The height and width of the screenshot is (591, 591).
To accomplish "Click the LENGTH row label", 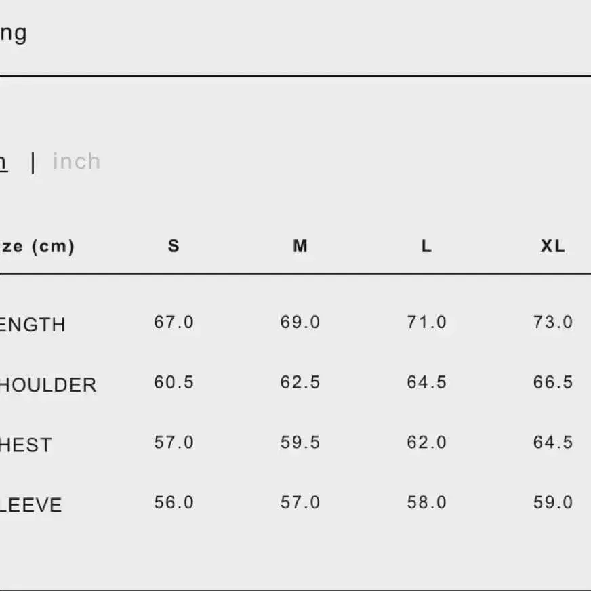I will [x=31, y=325].
